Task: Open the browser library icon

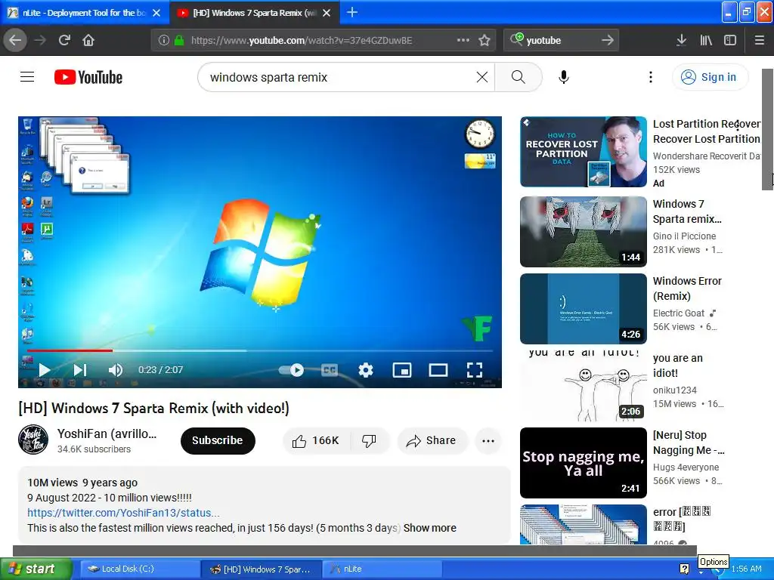Action: click(706, 40)
